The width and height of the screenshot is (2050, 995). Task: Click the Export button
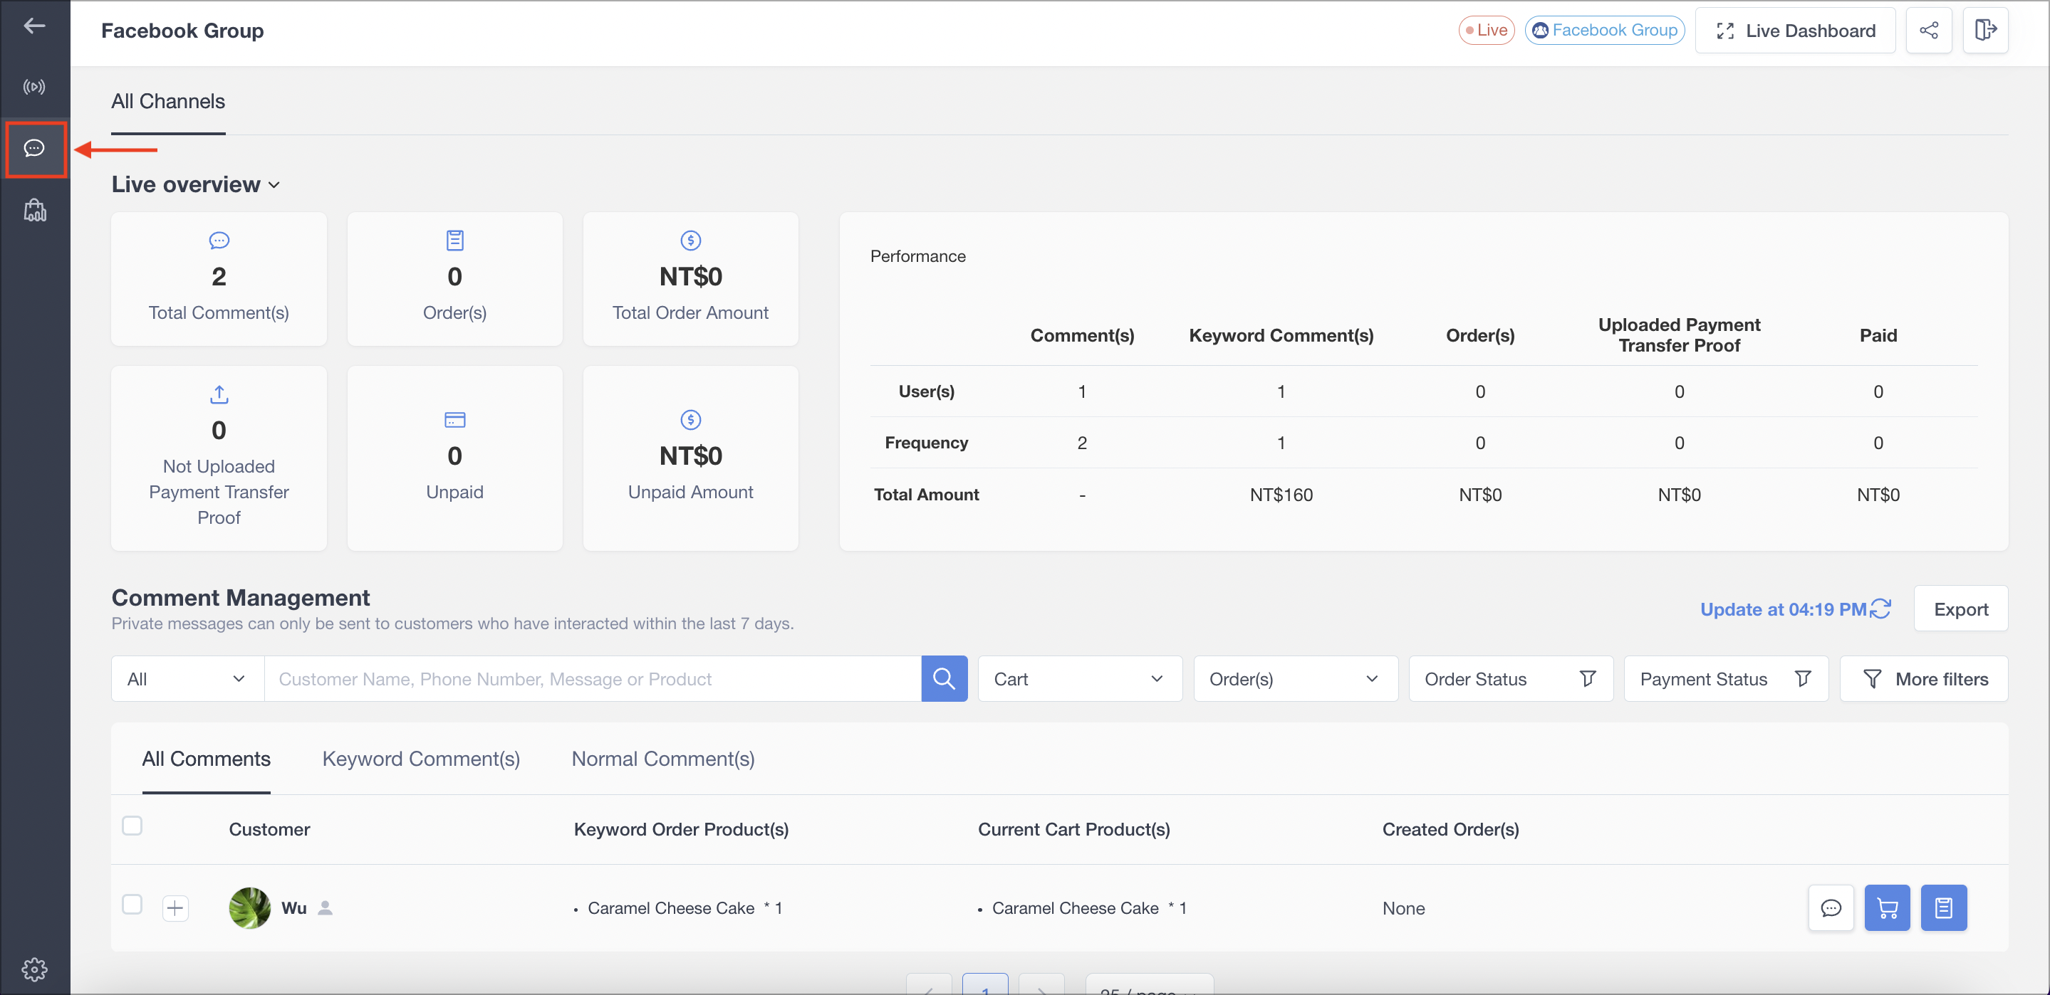click(x=1960, y=609)
